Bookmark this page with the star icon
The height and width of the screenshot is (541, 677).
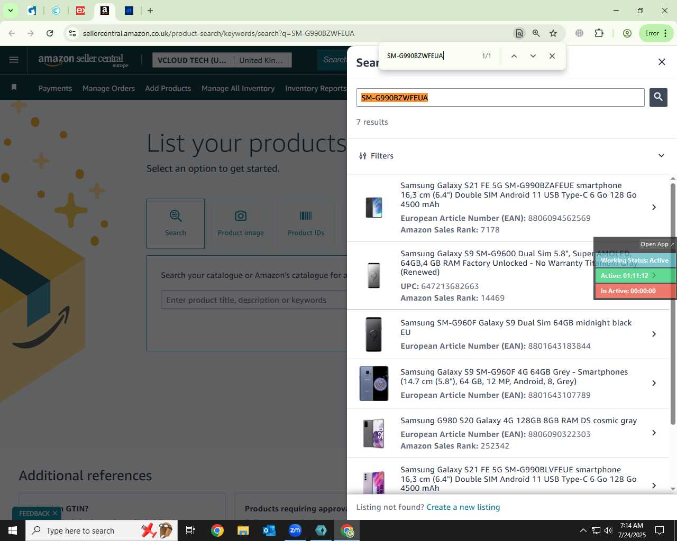tap(553, 33)
